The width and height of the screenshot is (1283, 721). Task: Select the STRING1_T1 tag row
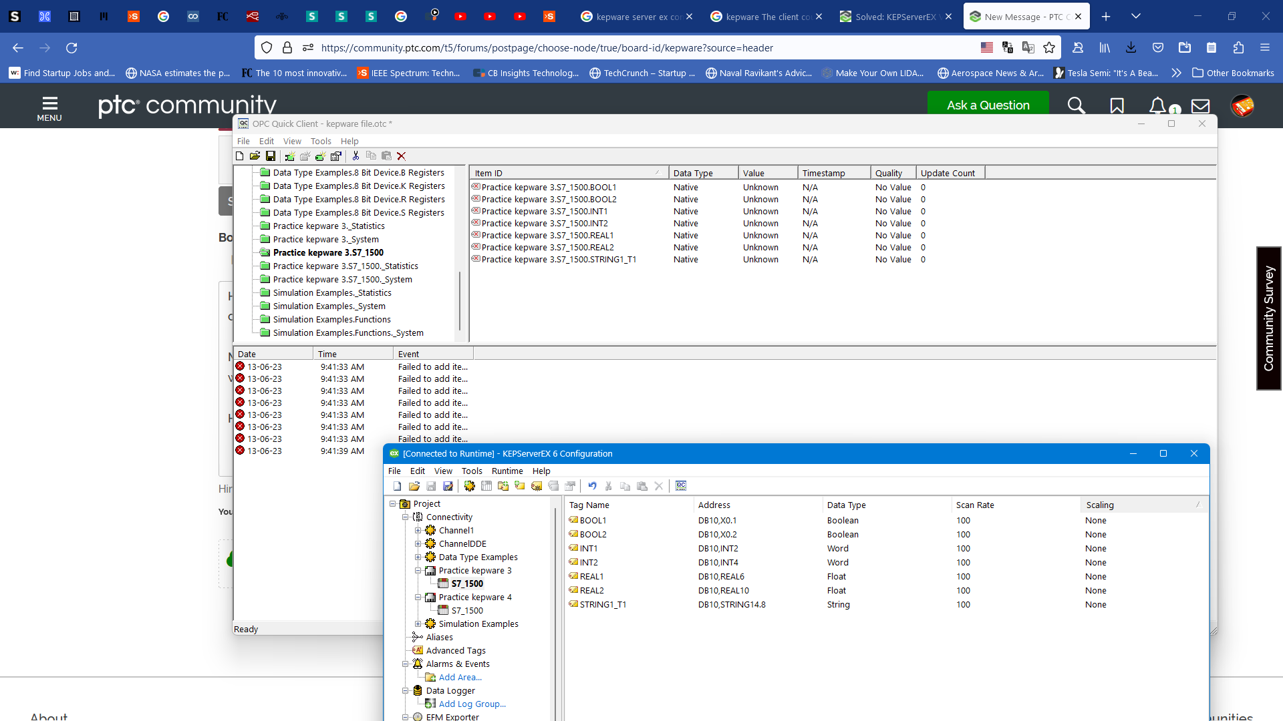point(601,604)
